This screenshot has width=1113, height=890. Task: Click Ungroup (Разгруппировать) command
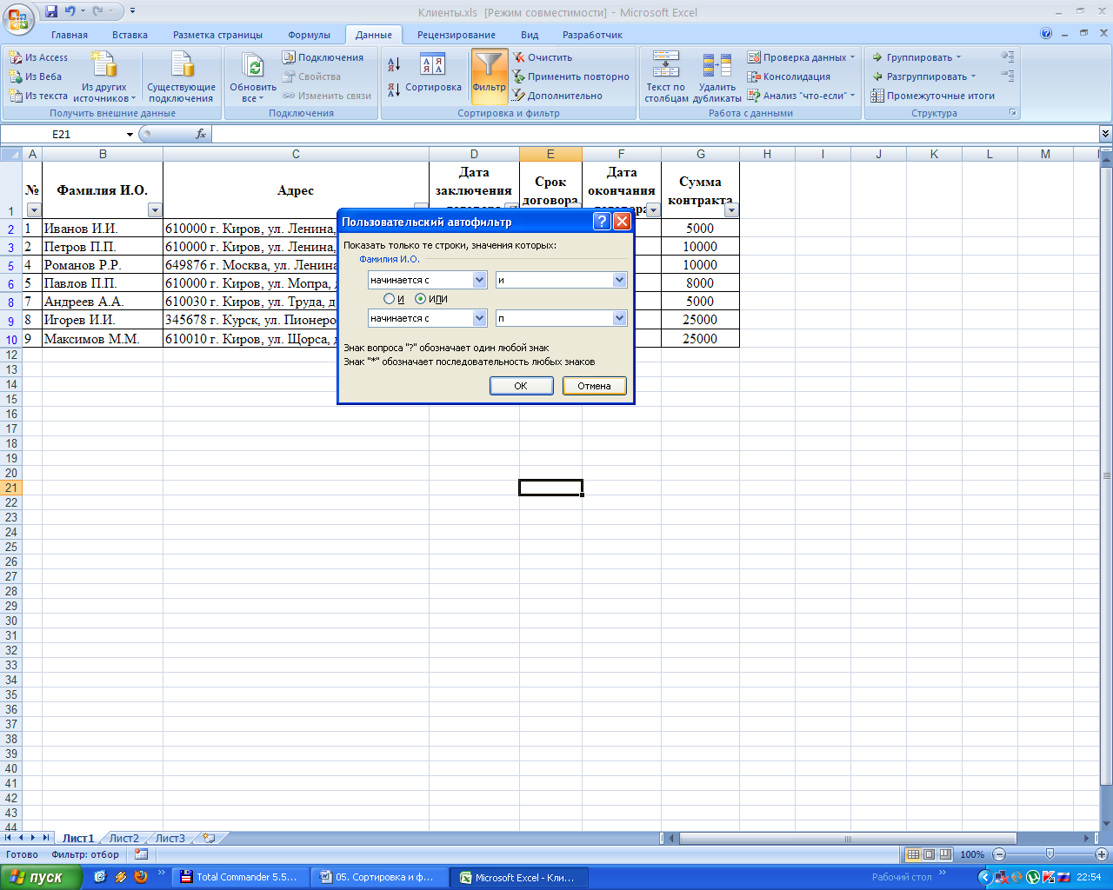click(x=923, y=76)
